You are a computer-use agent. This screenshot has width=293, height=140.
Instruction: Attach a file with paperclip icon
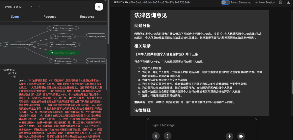[x=155, y=136]
